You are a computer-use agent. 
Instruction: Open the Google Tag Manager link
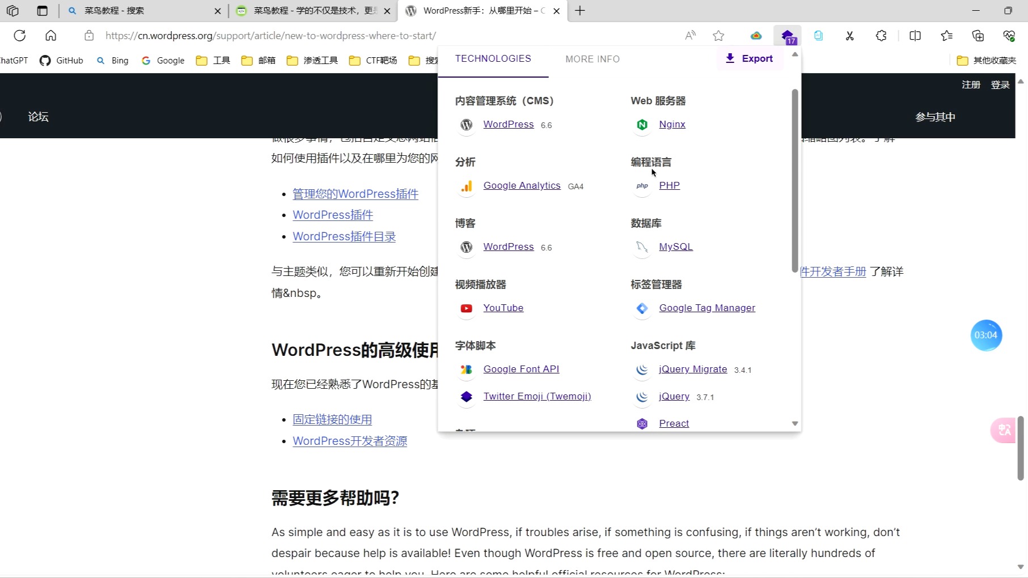point(707,308)
